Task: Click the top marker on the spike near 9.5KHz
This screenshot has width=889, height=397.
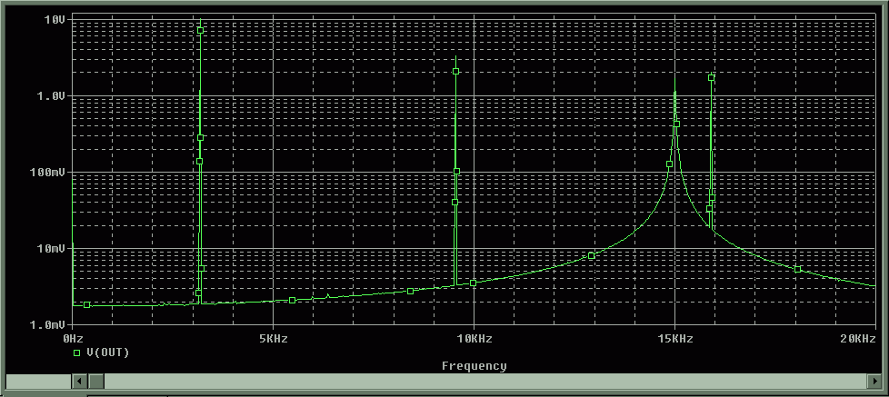Action: click(455, 71)
